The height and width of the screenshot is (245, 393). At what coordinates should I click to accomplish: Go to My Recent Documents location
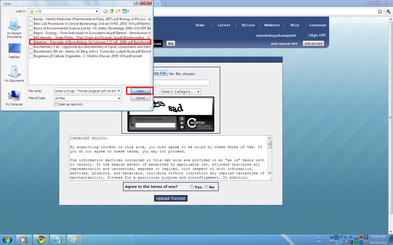[x=14, y=28]
